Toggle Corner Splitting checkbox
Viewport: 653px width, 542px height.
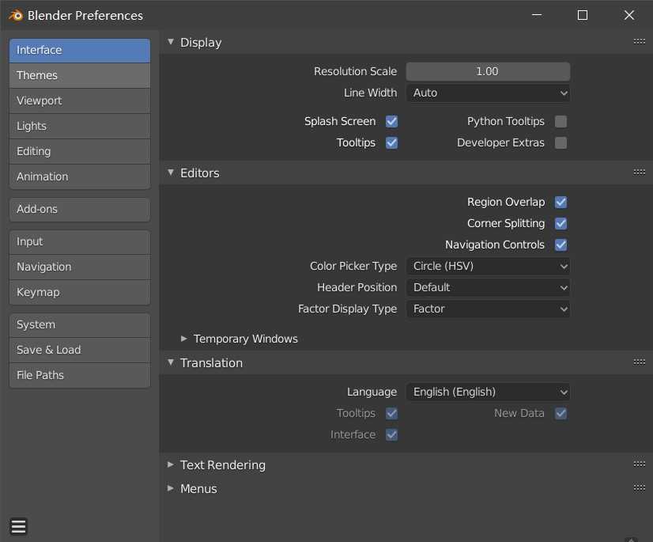[x=561, y=223]
